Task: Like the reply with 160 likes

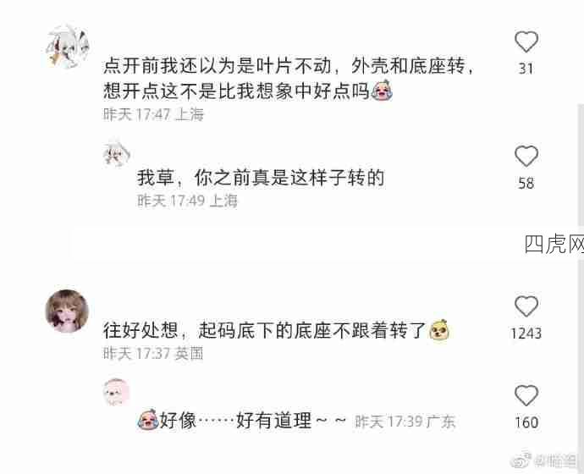Action: click(x=526, y=395)
